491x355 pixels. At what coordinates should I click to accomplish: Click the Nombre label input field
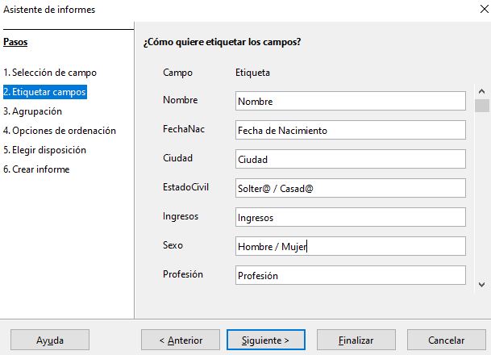click(x=351, y=101)
